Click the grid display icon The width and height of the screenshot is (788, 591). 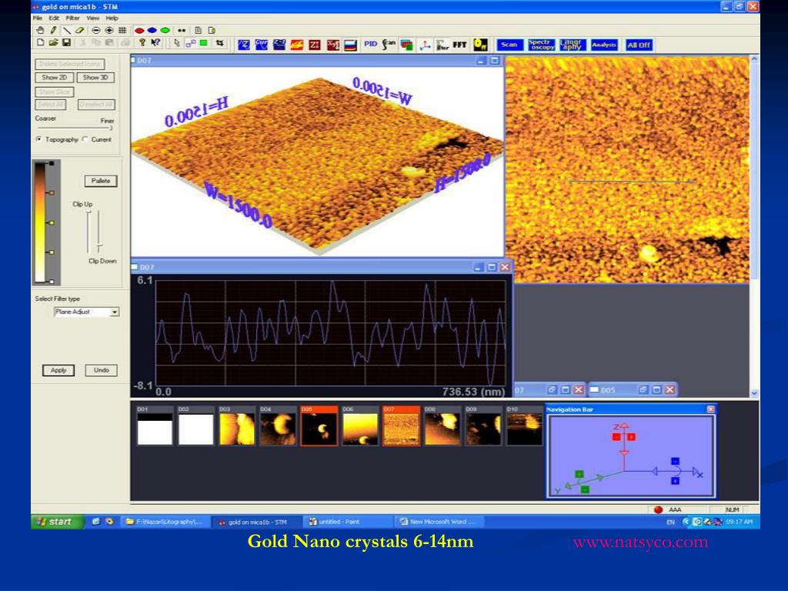[x=122, y=30]
